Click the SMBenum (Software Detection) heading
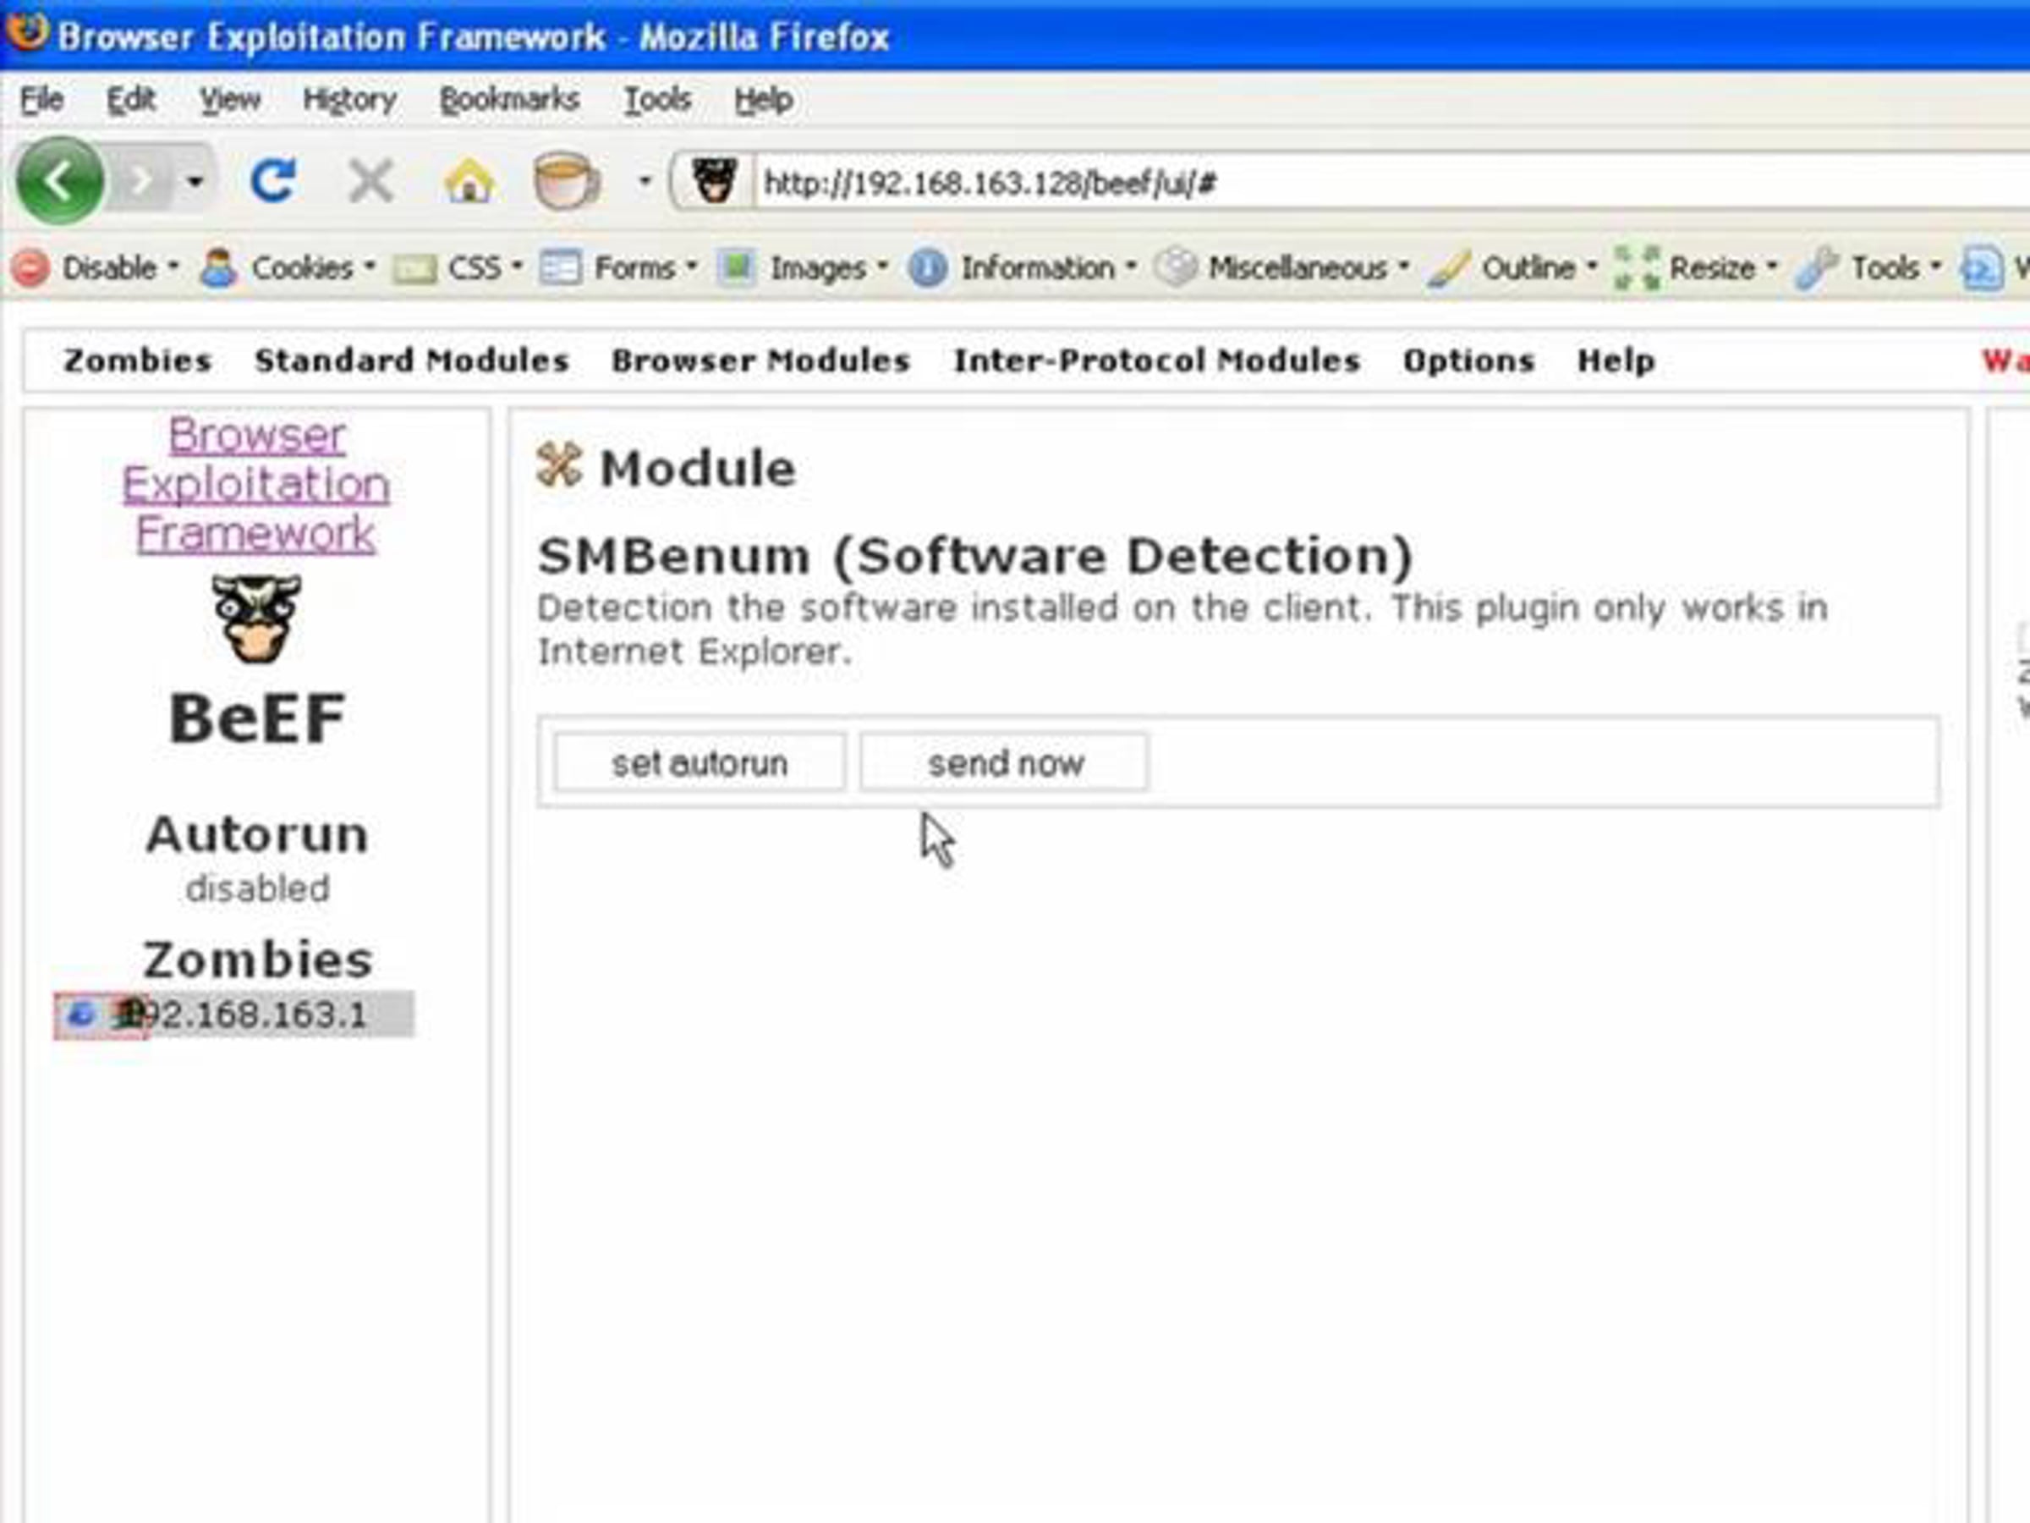Viewport: 2030px width, 1523px height. [x=974, y=555]
